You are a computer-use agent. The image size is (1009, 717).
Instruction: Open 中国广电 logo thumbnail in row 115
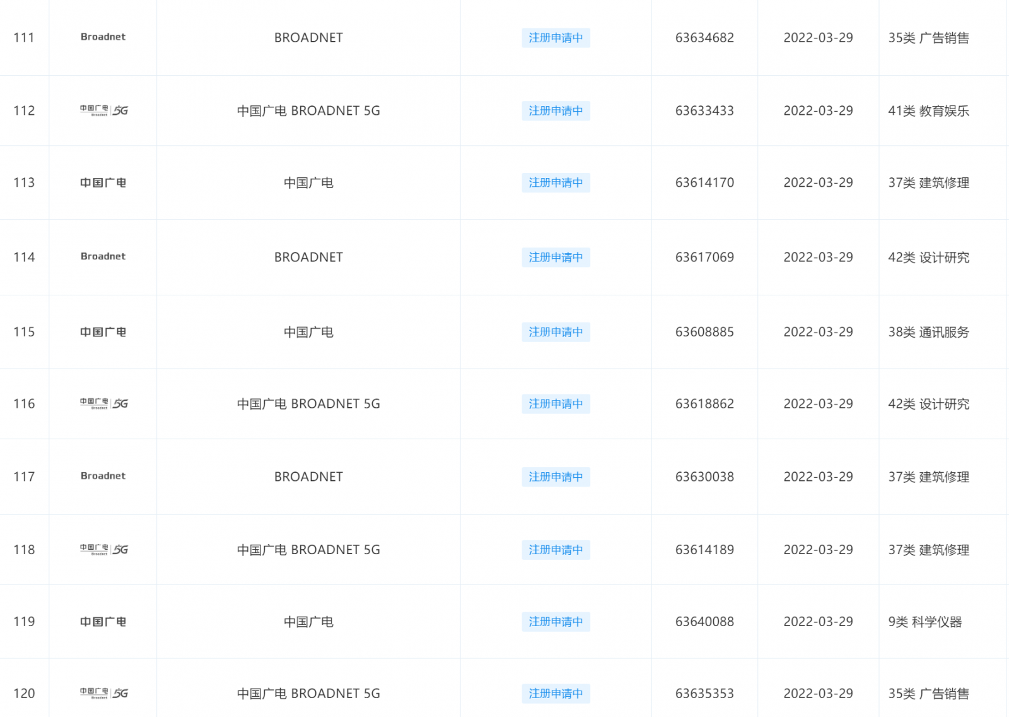click(103, 332)
